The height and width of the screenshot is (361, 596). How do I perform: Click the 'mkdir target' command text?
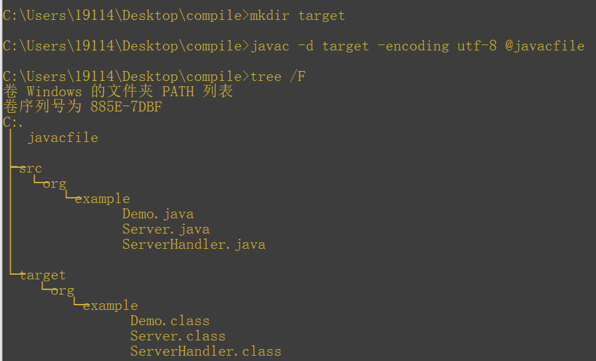pyautogui.click(x=297, y=15)
